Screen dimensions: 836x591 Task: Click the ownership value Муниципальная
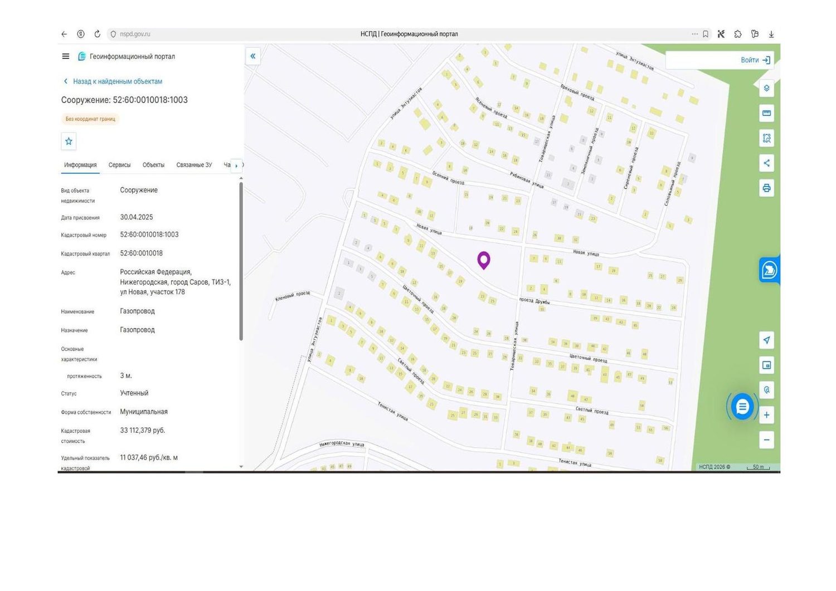(144, 412)
